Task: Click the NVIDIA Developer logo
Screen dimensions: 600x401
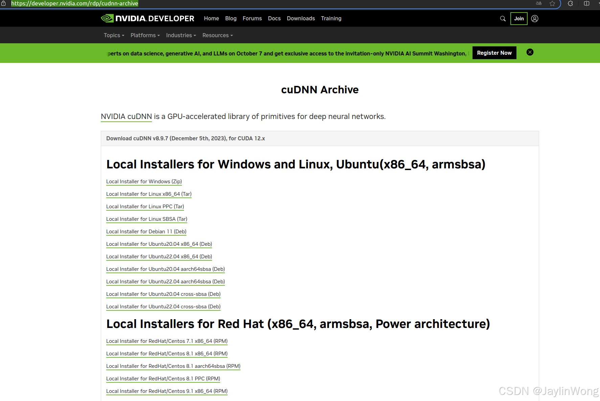Action: coord(147,18)
